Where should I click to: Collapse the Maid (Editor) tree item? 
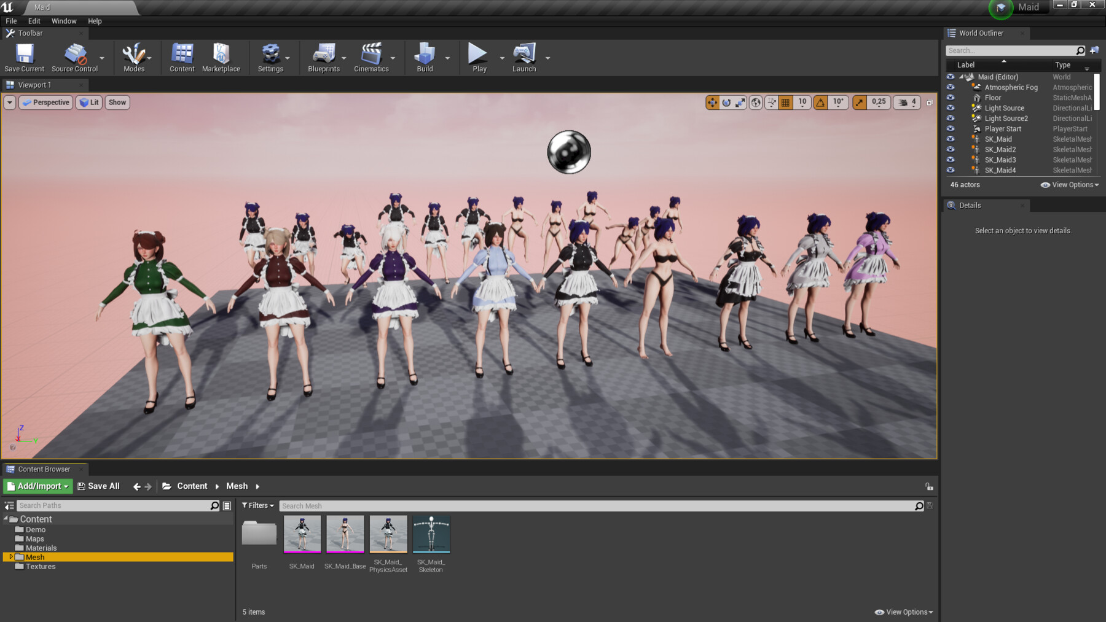point(962,77)
